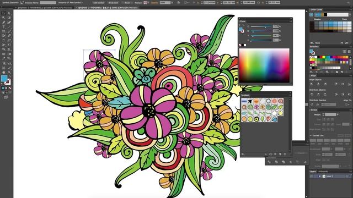Switch Swatches panel to list view

[344, 51]
